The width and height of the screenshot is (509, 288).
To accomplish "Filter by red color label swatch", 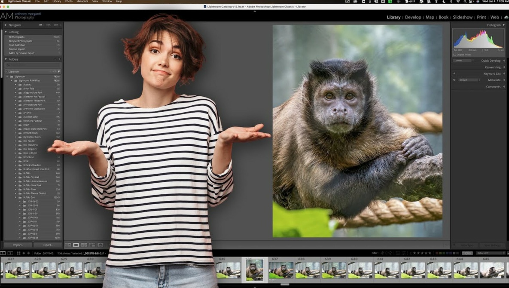I will [x=437, y=253].
